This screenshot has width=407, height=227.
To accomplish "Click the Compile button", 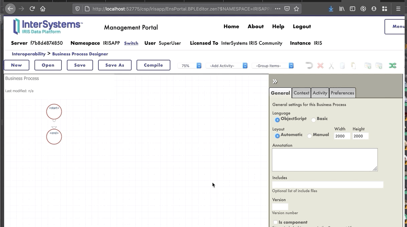I will tap(153, 65).
